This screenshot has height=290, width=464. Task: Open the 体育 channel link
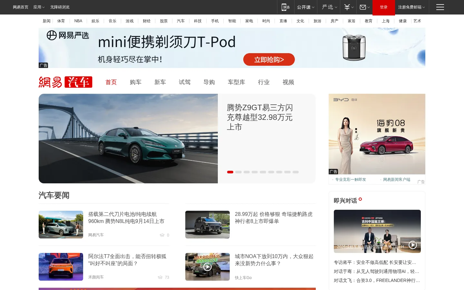[61, 21]
